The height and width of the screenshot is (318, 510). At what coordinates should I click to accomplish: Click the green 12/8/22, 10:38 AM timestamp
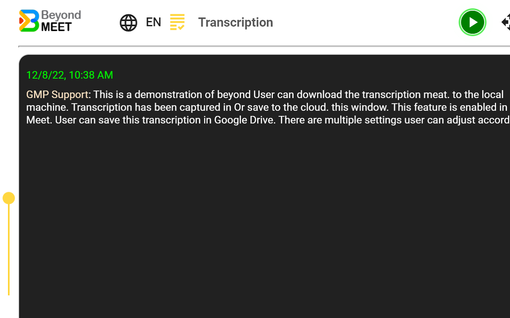tap(69, 75)
